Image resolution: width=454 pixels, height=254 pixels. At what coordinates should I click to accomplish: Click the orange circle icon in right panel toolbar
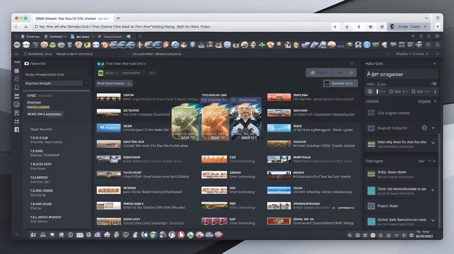(370, 92)
